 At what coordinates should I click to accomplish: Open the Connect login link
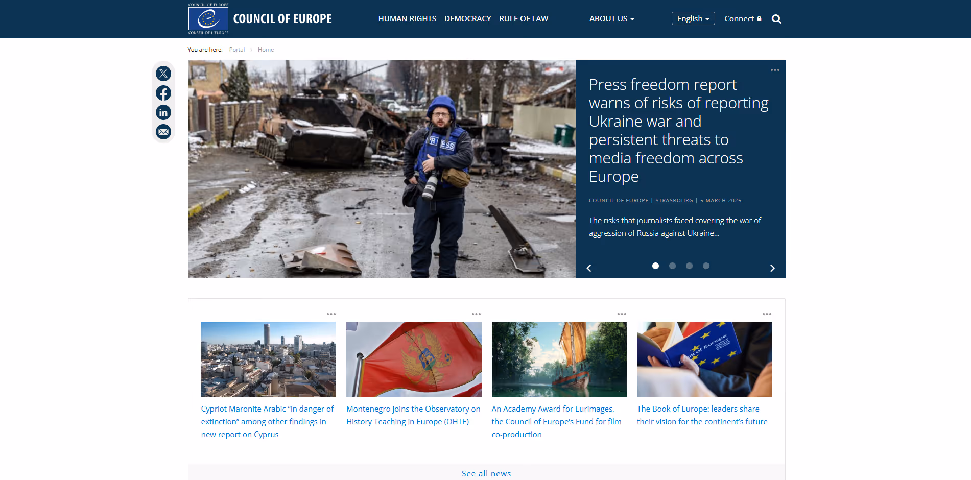(x=743, y=19)
